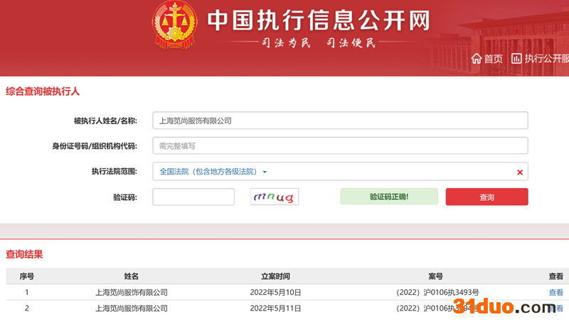Click the 立案时间 column header

click(275, 276)
